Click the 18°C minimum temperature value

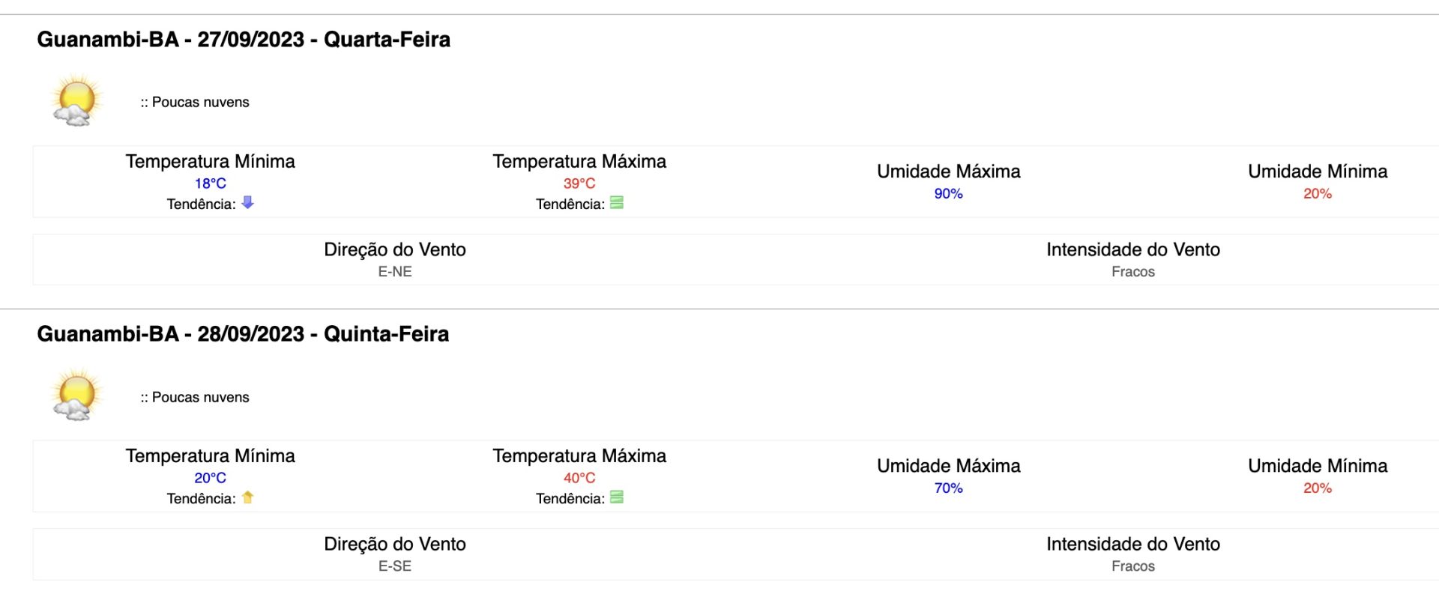[x=211, y=183]
